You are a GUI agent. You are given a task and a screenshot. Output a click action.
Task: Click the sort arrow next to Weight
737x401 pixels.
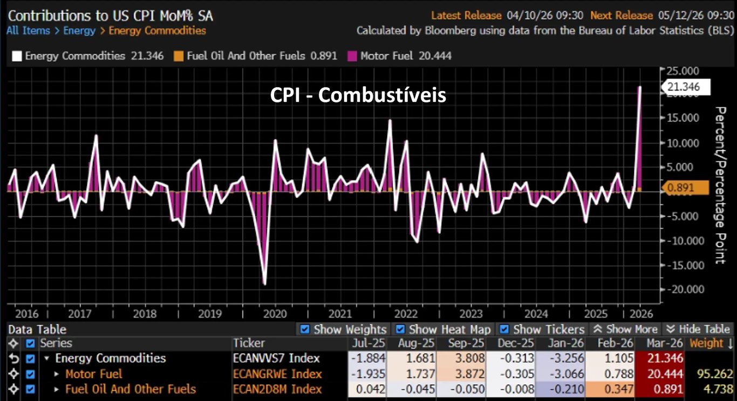731,343
